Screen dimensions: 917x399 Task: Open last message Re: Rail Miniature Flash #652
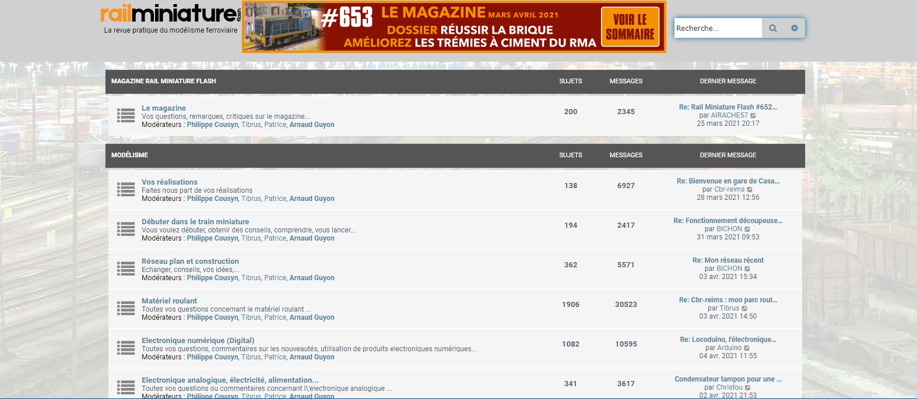(x=728, y=107)
